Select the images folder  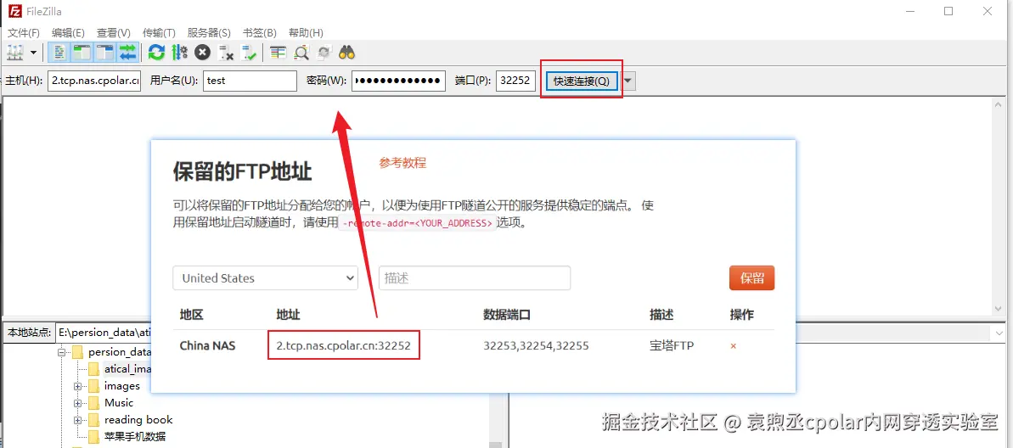[x=122, y=386]
